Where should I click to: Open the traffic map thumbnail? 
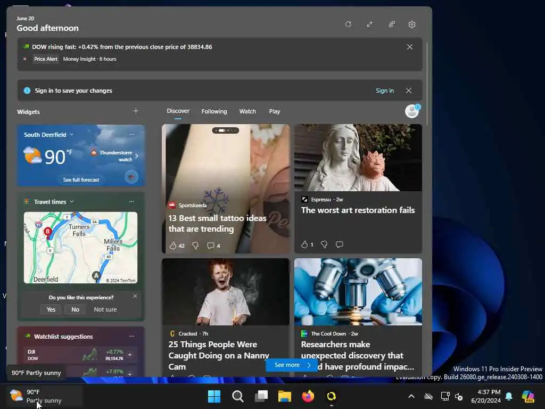(x=81, y=248)
